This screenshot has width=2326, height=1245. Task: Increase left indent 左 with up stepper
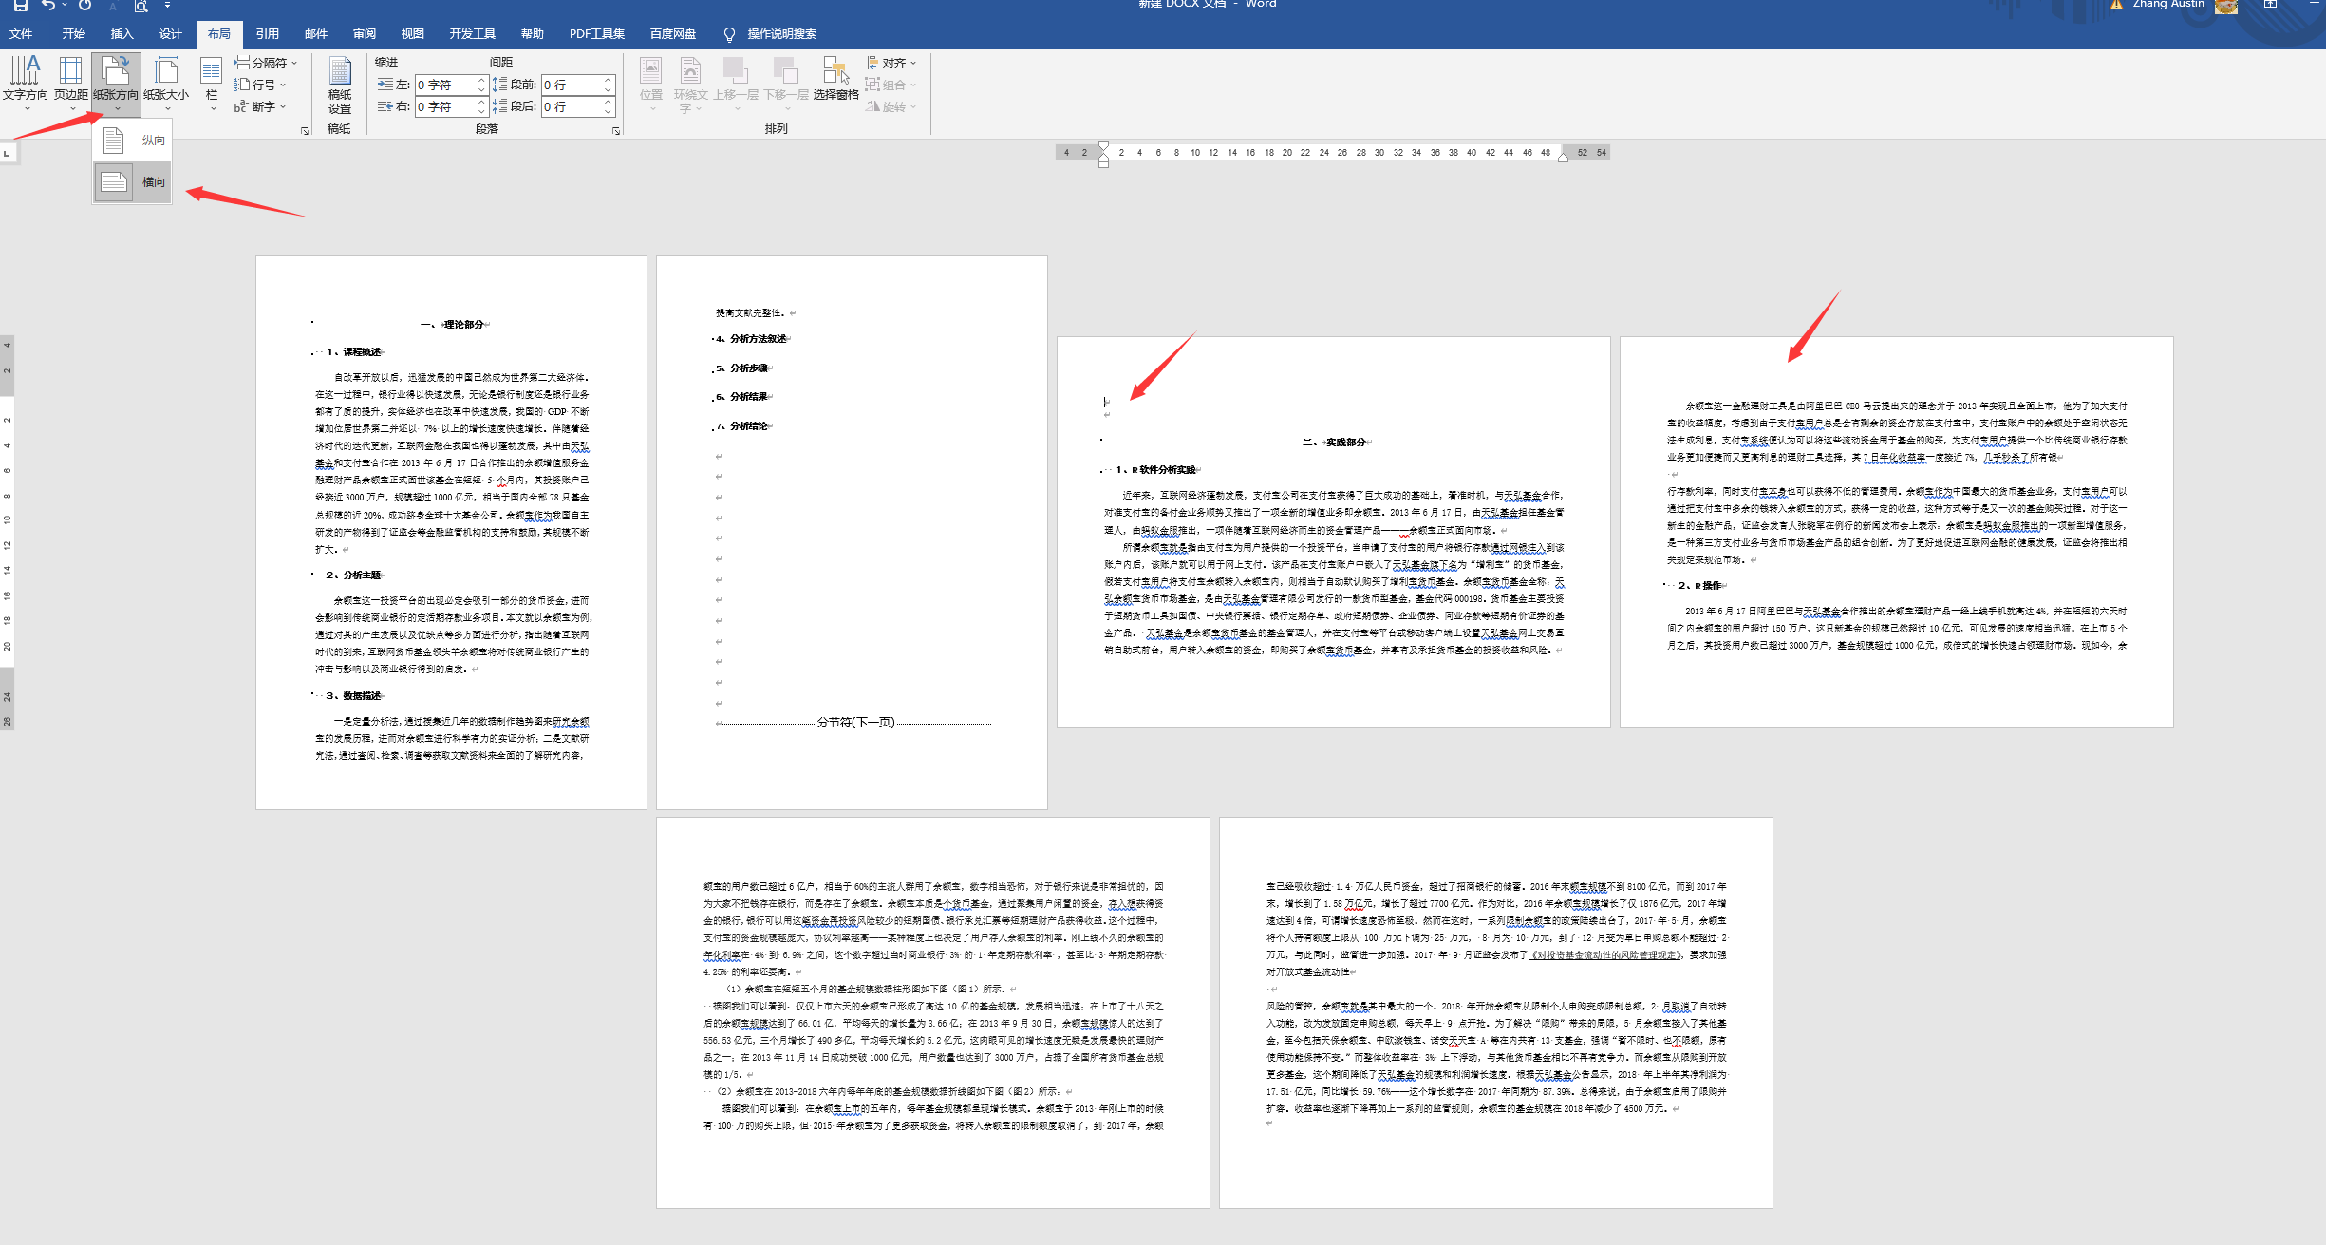pos(481,81)
